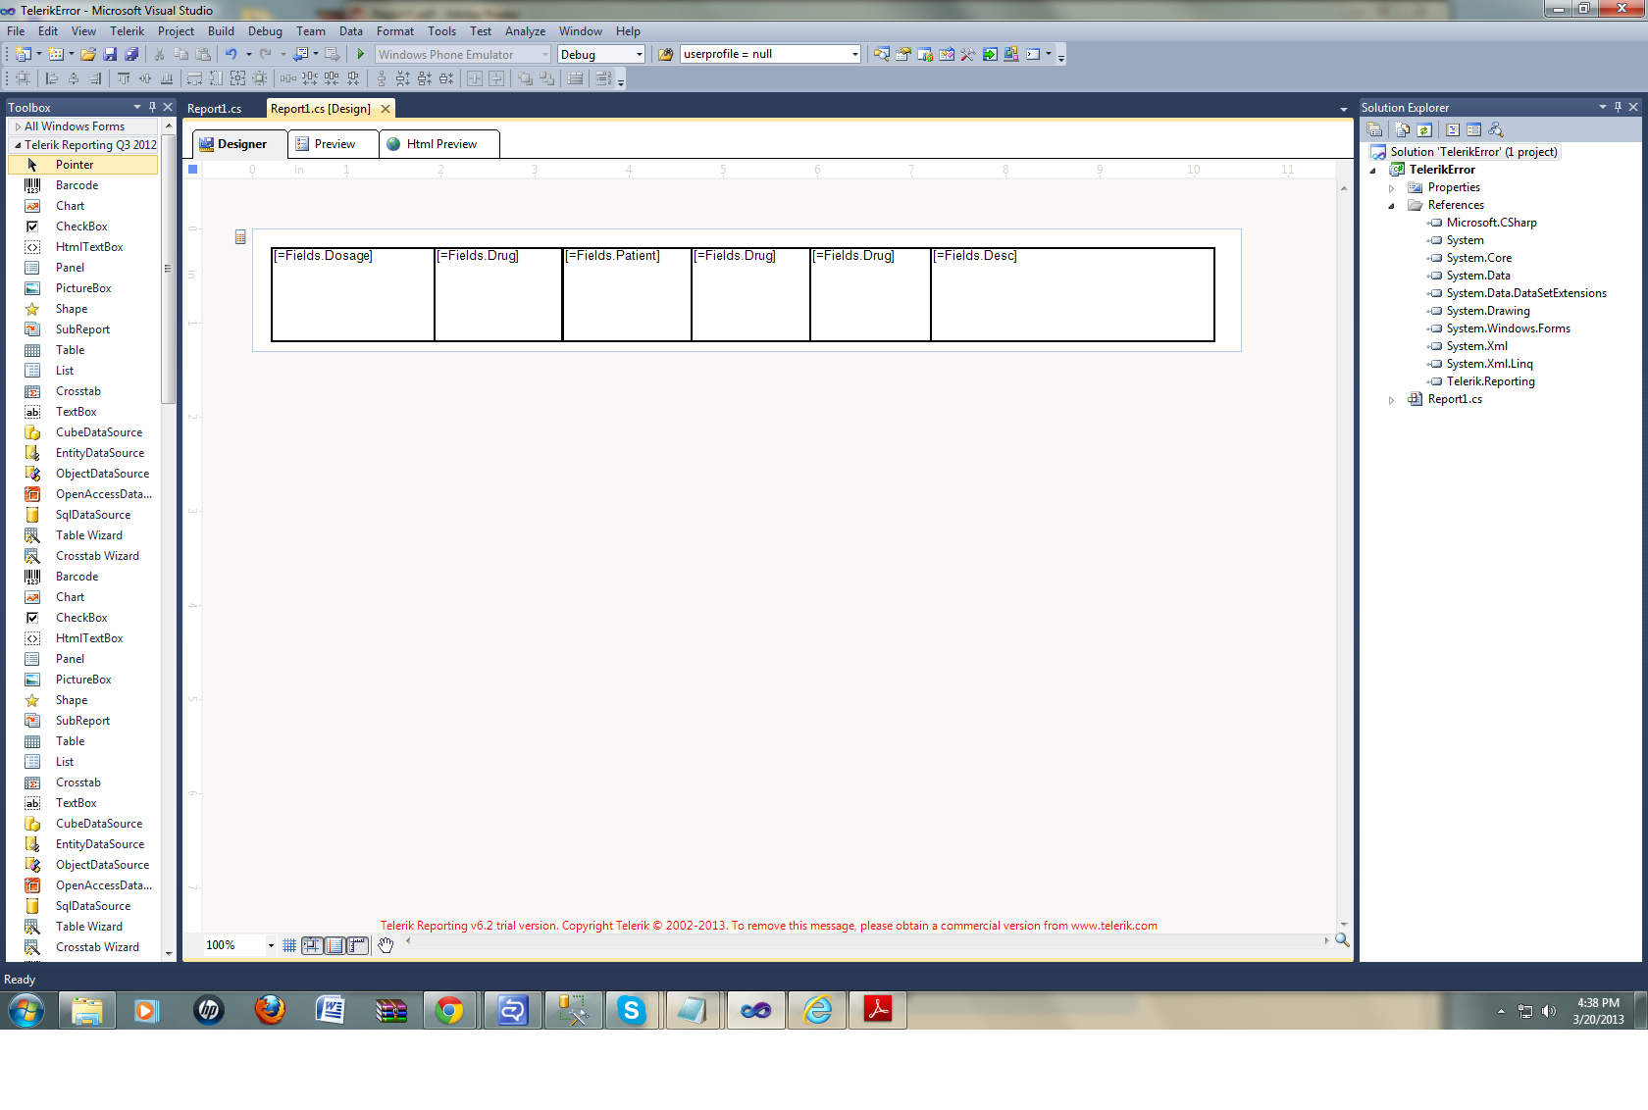Screen dimensions: 1648x1110
Task: Select the Pointer tool in the Toolbox
Action: [x=82, y=165]
